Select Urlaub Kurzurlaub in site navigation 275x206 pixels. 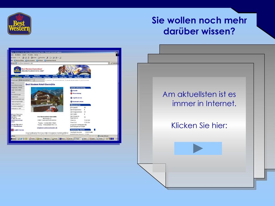click(x=27, y=76)
